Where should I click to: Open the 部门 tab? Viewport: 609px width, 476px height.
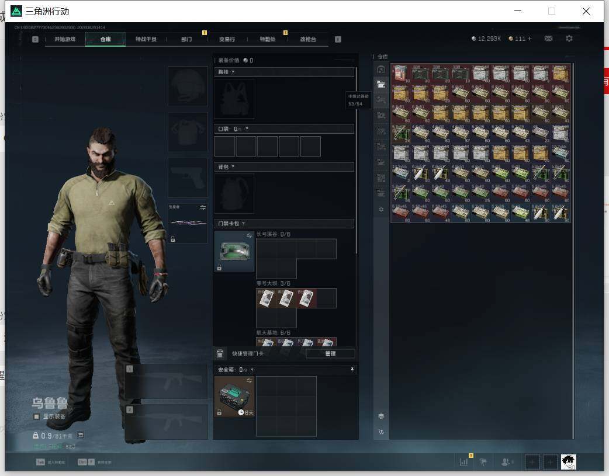(x=186, y=39)
